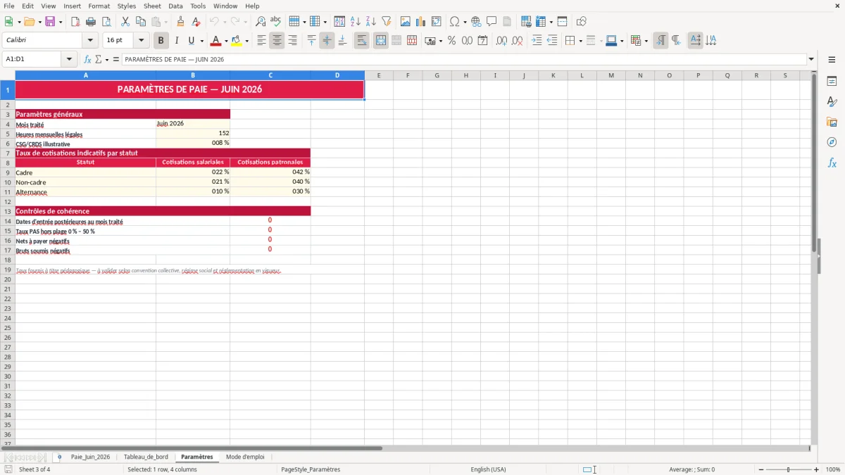
Task: Open the Tools menu
Action: [x=198, y=6]
